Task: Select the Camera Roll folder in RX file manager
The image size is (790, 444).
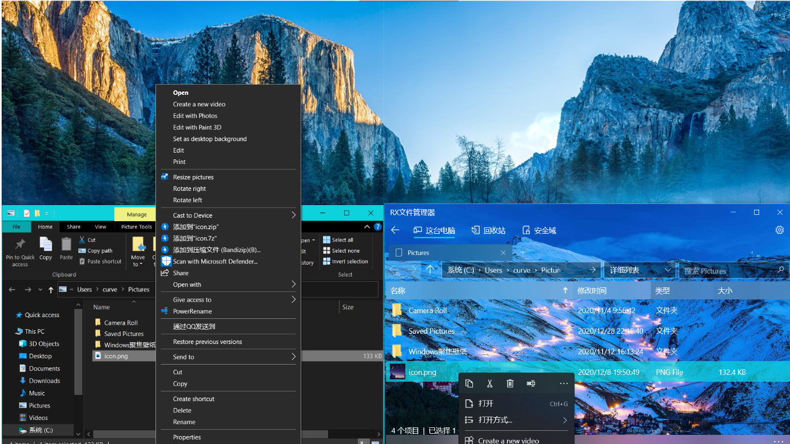Action: [x=586, y=310]
